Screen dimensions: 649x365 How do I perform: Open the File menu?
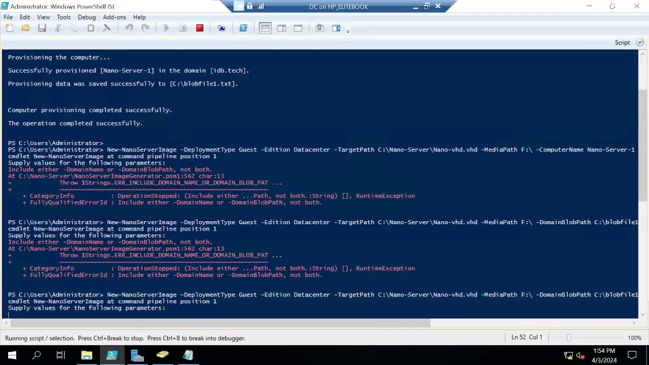point(8,17)
